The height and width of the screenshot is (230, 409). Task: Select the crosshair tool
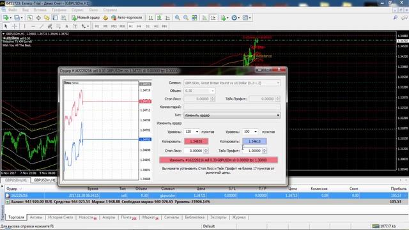click(x=14, y=26)
